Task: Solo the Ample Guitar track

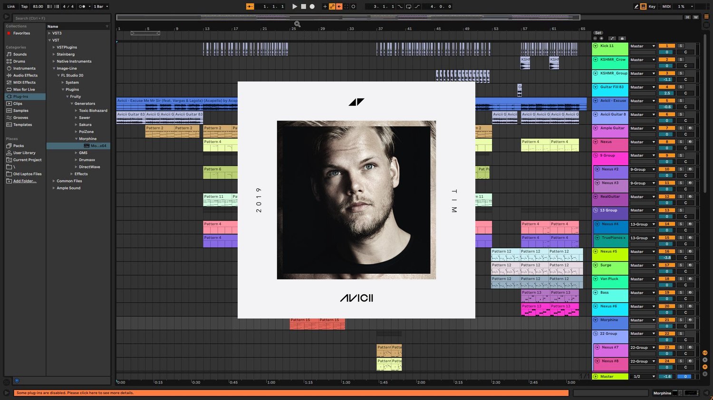Action: tap(681, 128)
